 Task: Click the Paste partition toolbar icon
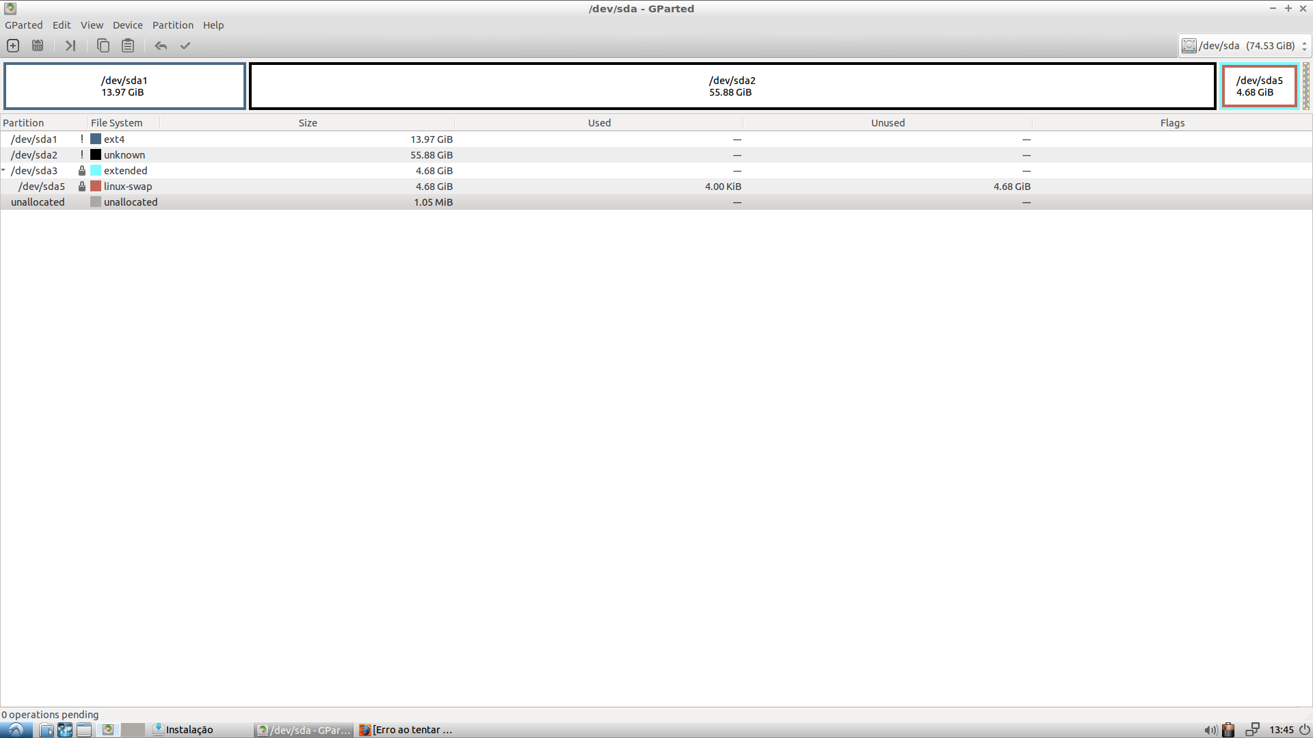(128, 46)
